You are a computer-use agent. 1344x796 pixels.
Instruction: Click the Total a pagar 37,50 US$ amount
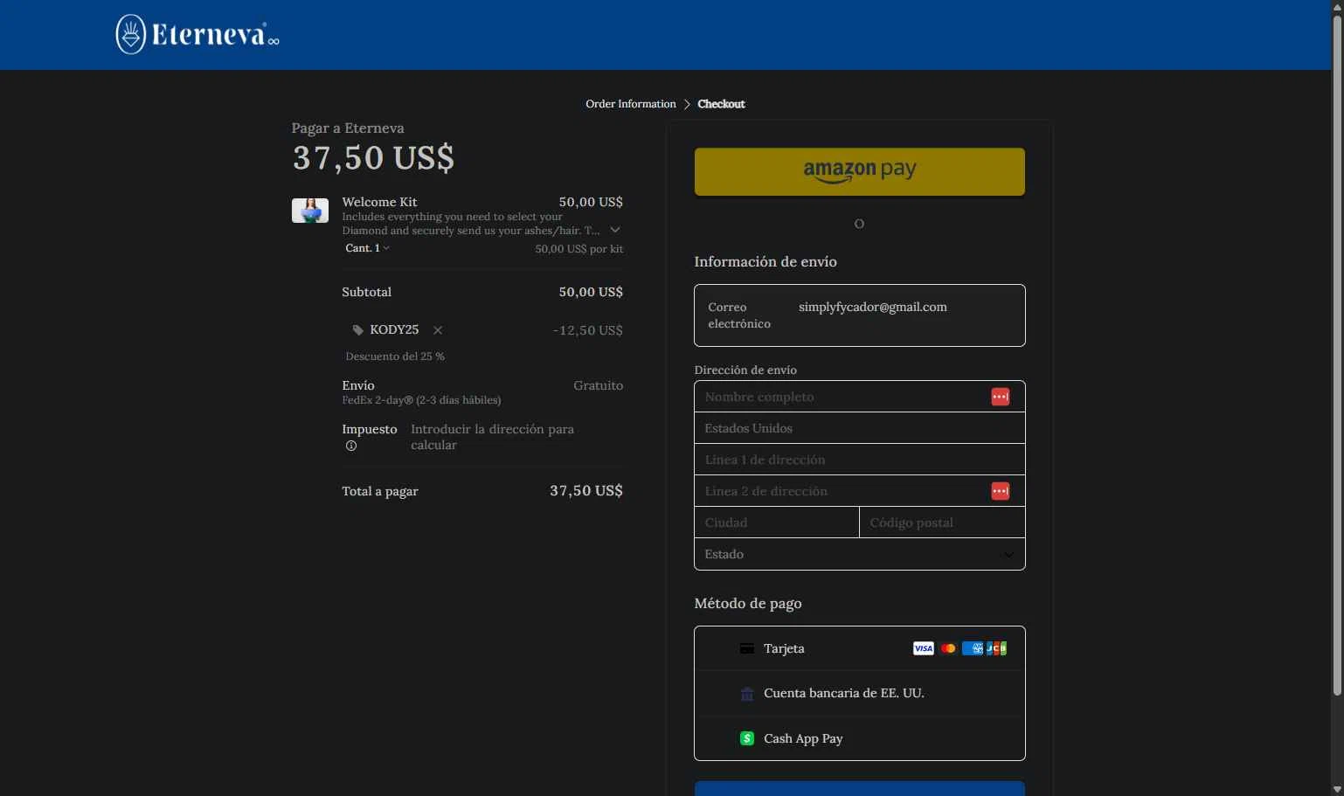click(586, 491)
